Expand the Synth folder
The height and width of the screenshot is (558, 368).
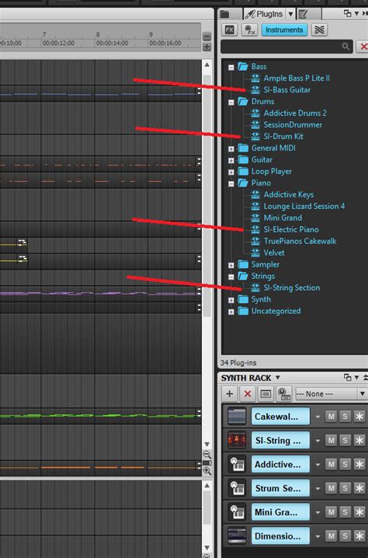pos(231,300)
